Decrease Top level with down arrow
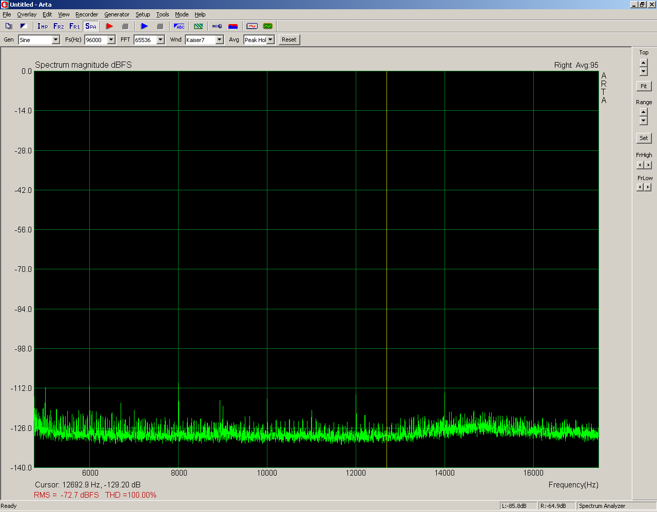The height and width of the screenshot is (512, 657). pos(644,72)
